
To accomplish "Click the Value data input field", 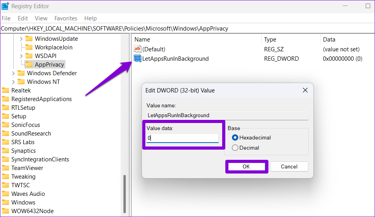I will point(183,138).
